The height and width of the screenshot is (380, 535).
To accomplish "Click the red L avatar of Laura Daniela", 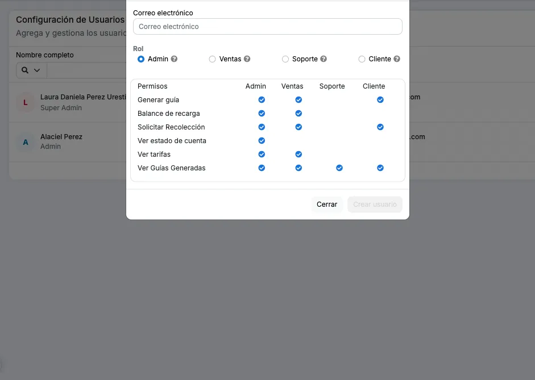I will click(25, 102).
